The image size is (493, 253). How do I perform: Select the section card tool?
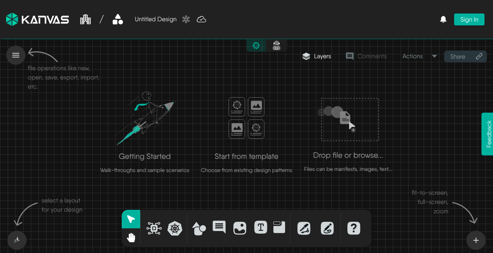279,227
